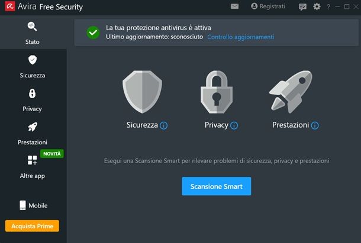Show info for Sicurezza

[x=164, y=125]
